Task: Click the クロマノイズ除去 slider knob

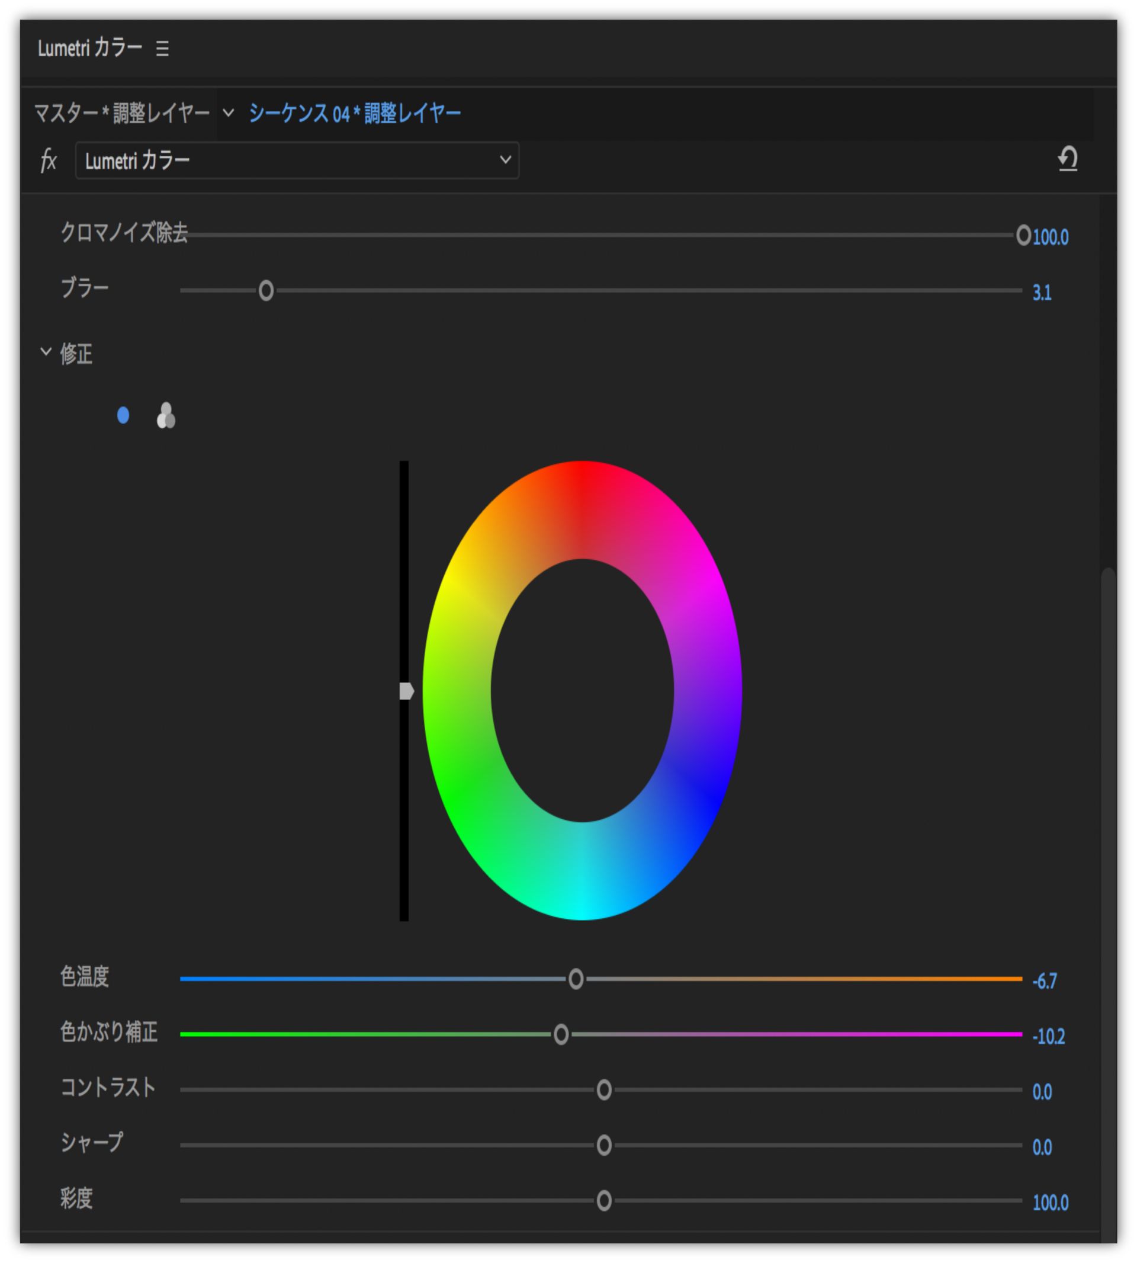Action: tap(1023, 236)
